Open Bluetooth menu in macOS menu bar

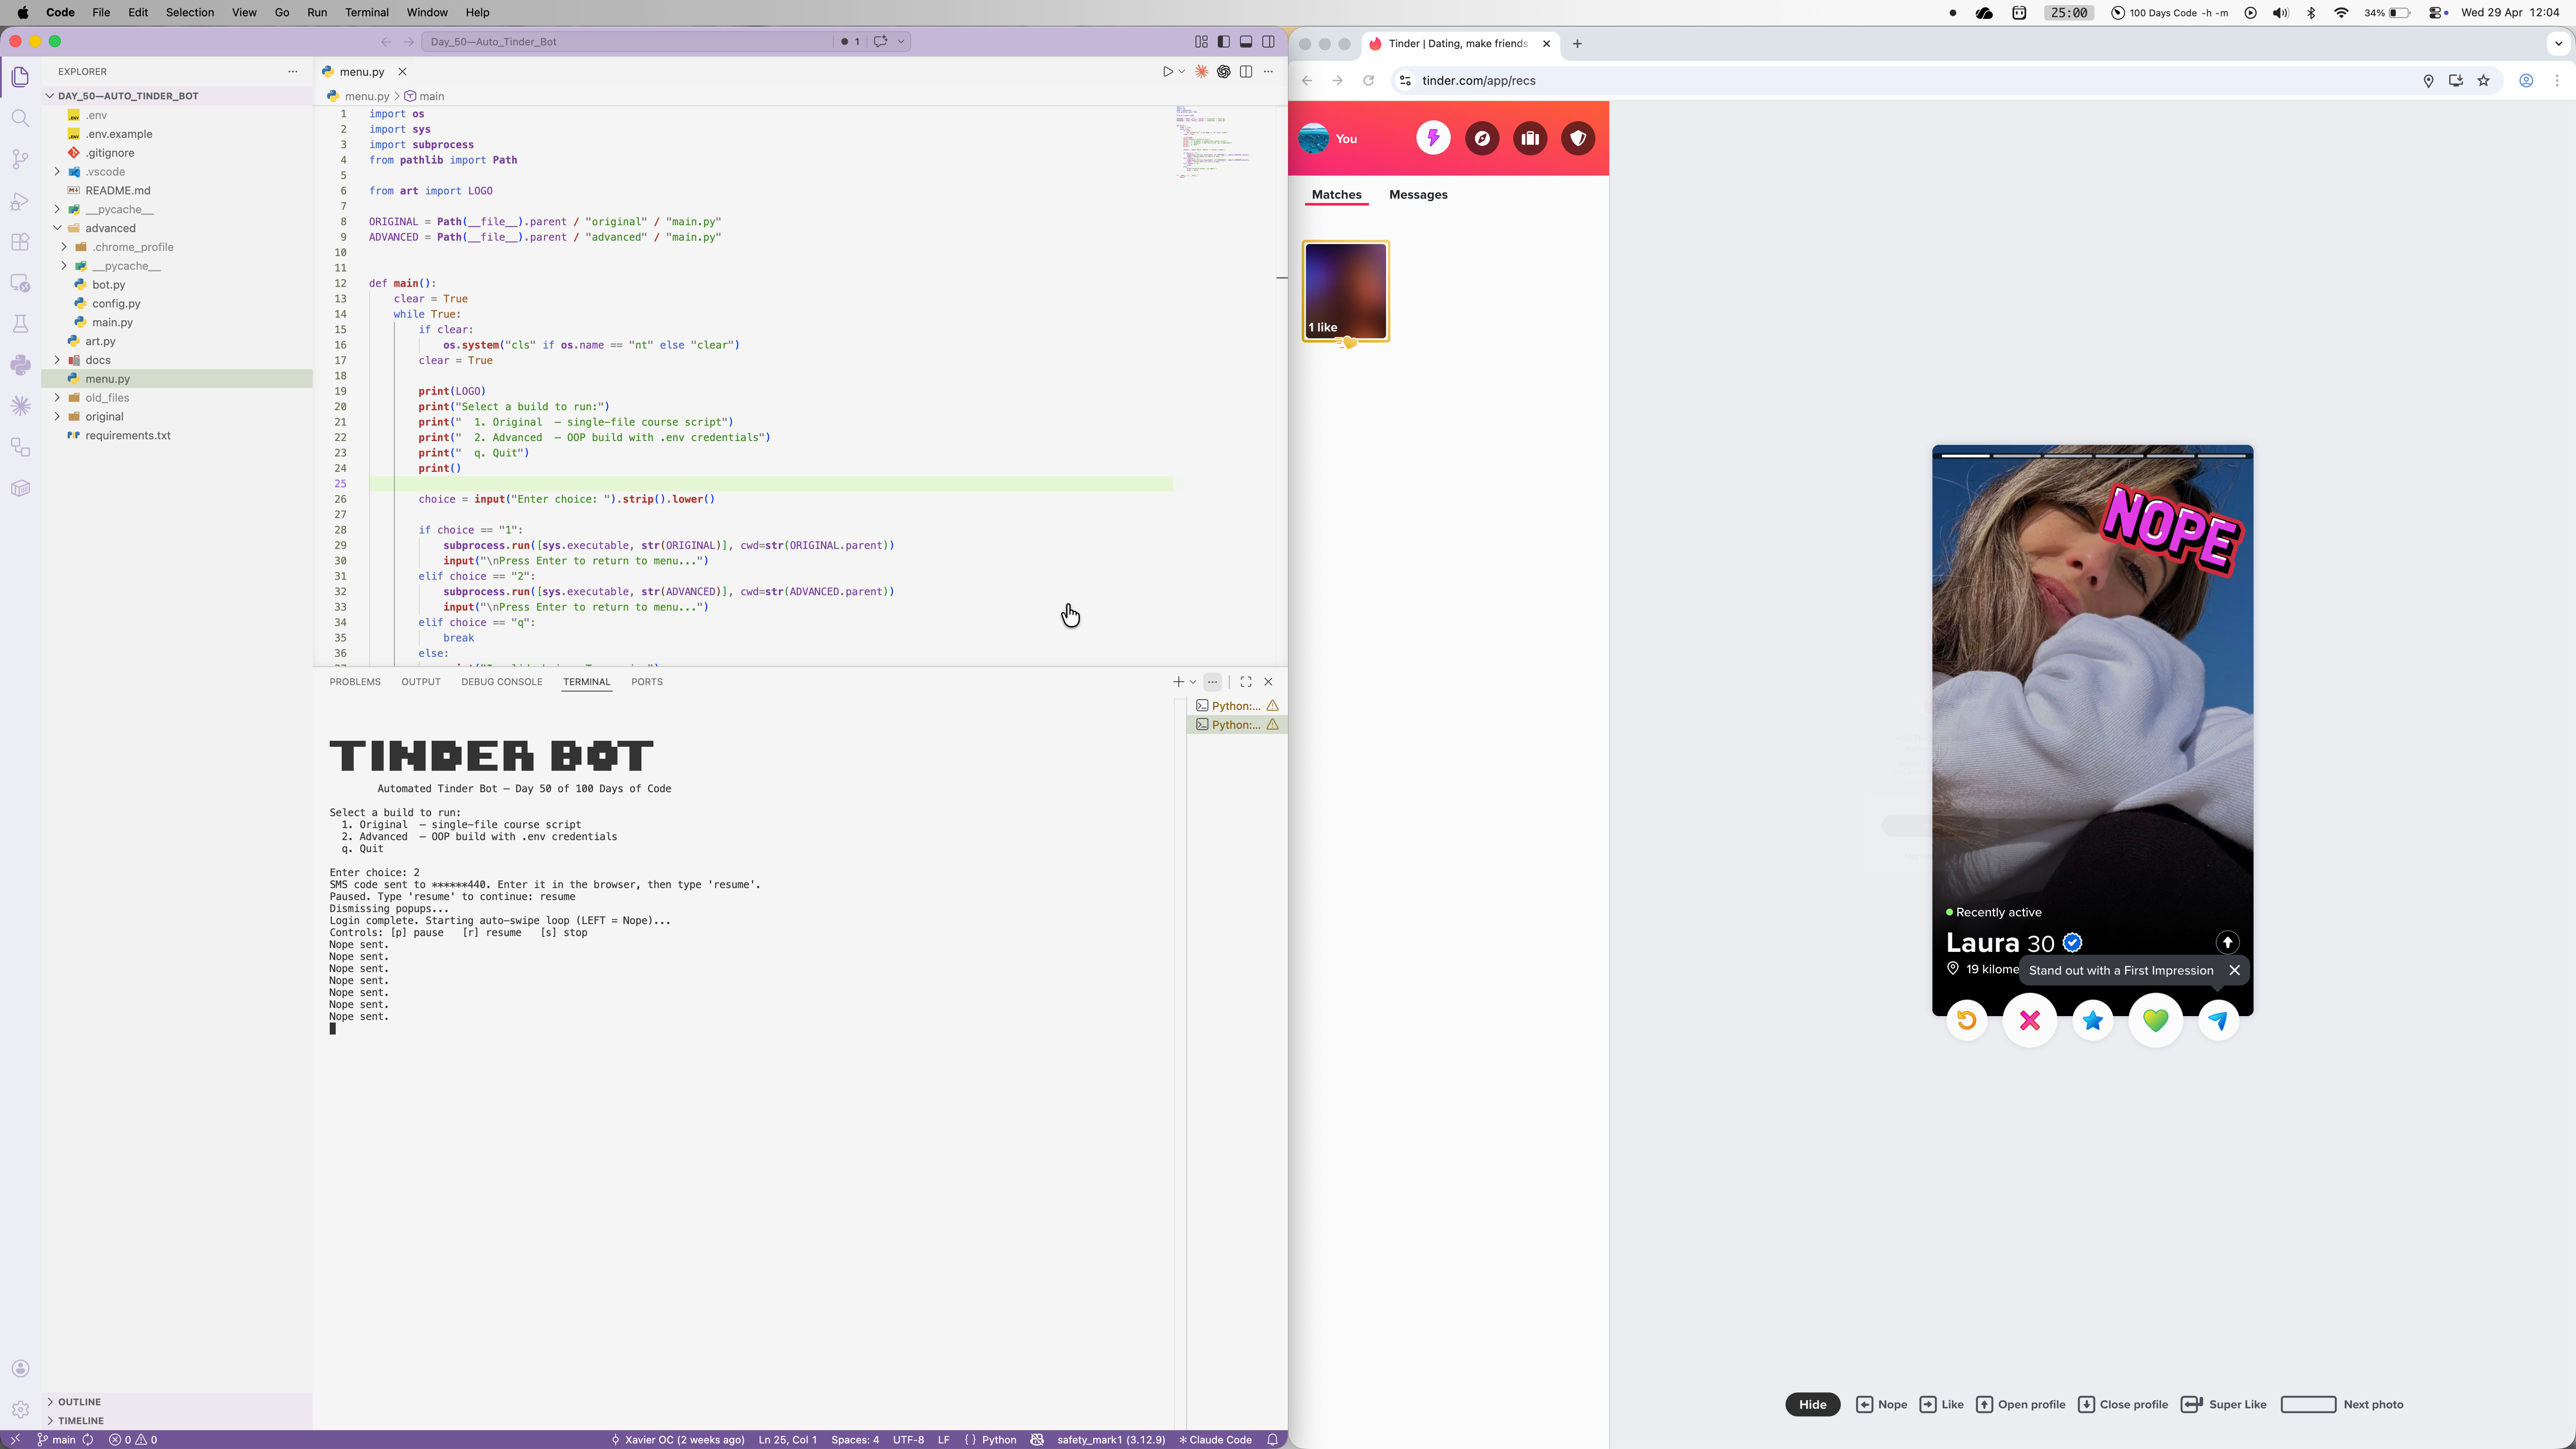2311,13
